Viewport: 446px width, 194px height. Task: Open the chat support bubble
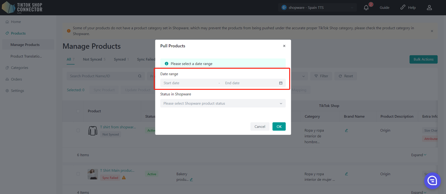[432, 180]
